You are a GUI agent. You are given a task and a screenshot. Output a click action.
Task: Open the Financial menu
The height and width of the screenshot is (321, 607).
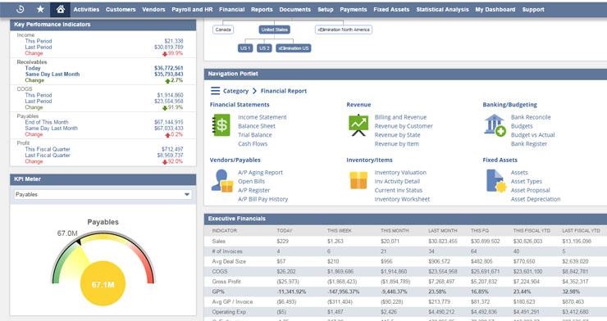click(232, 9)
